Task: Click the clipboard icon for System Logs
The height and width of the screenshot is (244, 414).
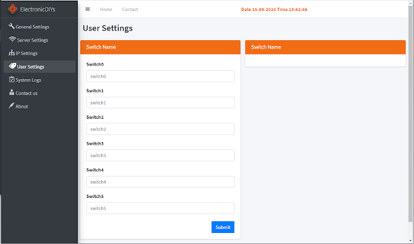Action: [12, 79]
